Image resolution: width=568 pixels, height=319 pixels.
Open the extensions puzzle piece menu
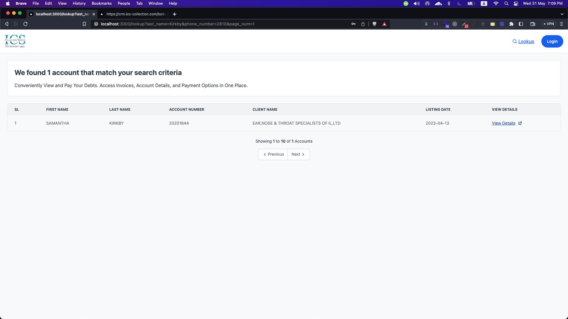[x=511, y=24]
